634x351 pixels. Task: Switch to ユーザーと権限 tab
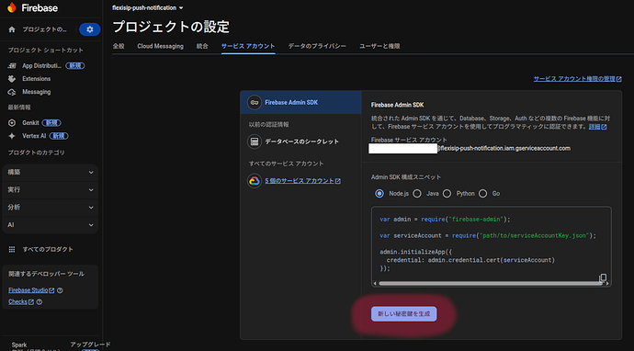tap(379, 46)
